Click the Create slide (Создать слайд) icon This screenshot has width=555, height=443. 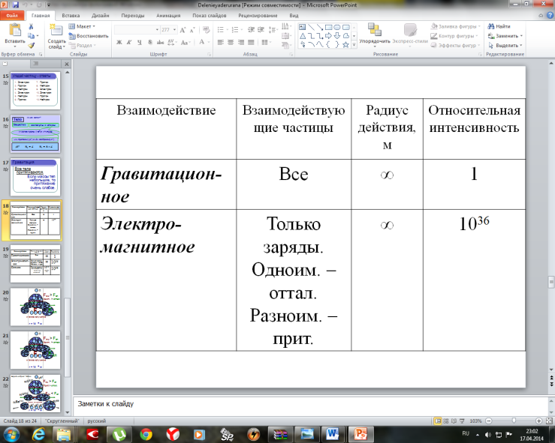coord(56,31)
